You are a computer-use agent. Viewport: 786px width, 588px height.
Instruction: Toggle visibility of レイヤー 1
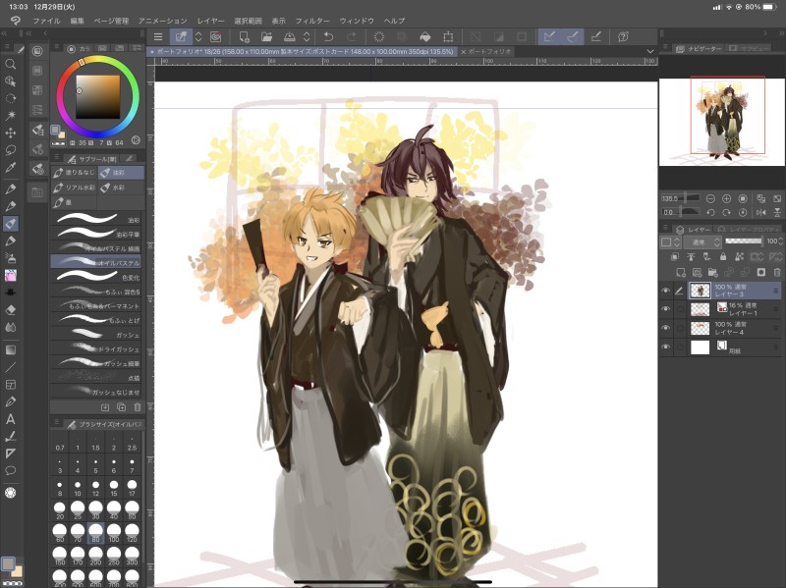666,309
